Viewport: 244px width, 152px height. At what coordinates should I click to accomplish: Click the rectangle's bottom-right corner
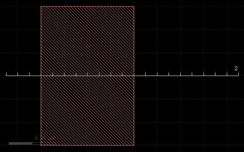tap(134, 145)
